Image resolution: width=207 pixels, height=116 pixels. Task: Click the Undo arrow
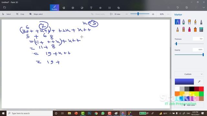click(178, 8)
